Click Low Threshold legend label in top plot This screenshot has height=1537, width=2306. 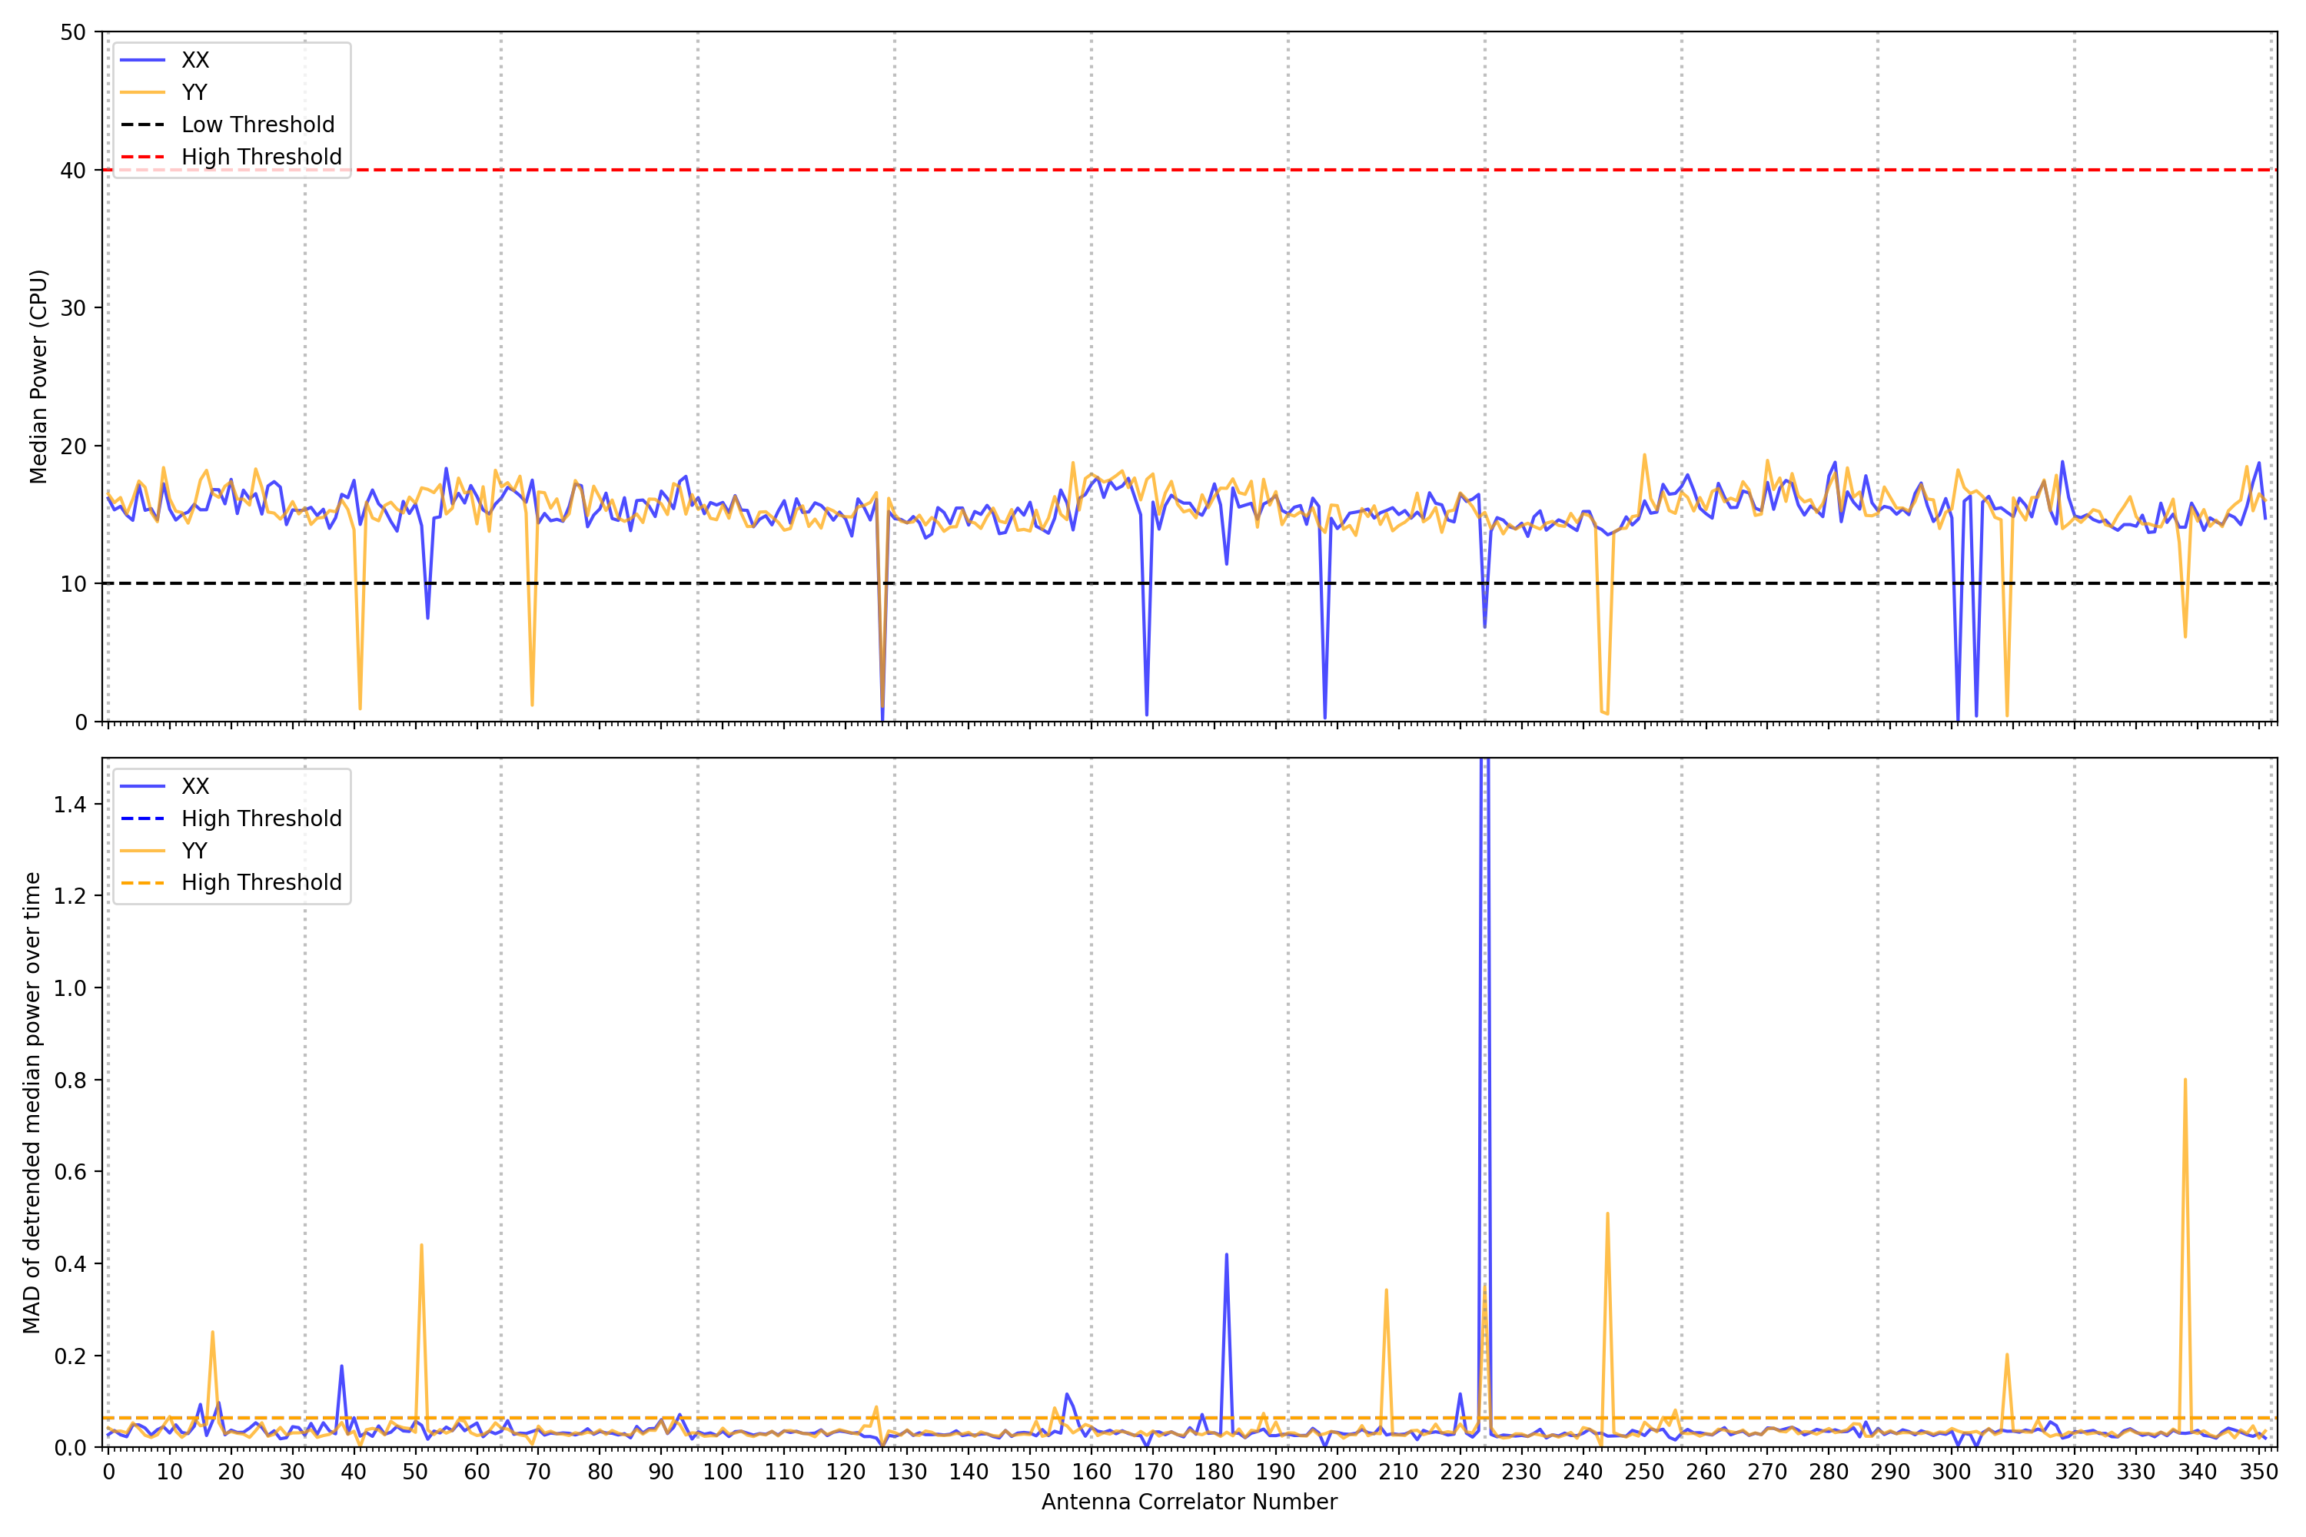(x=258, y=125)
